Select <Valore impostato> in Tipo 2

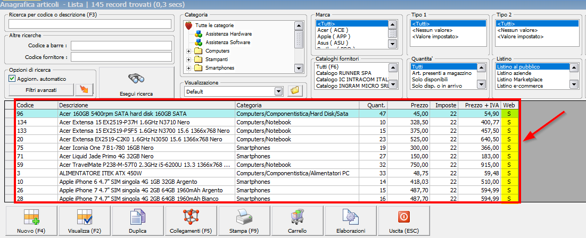pyautogui.click(x=520, y=37)
